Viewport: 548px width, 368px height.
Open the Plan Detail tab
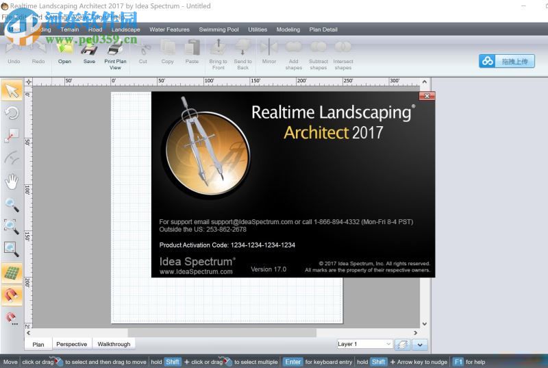pyautogui.click(x=323, y=29)
